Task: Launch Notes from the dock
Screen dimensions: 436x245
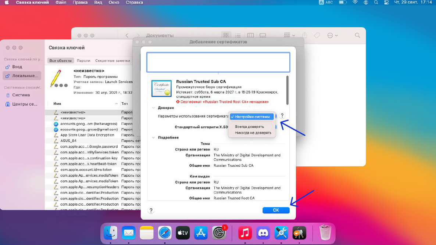Action: (147, 233)
